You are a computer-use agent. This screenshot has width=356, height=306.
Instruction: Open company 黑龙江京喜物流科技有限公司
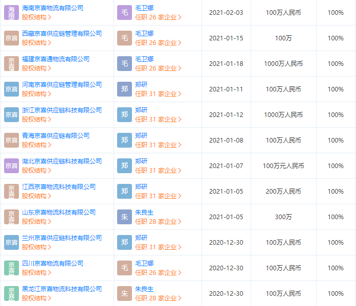pyautogui.click(x=62, y=289)
